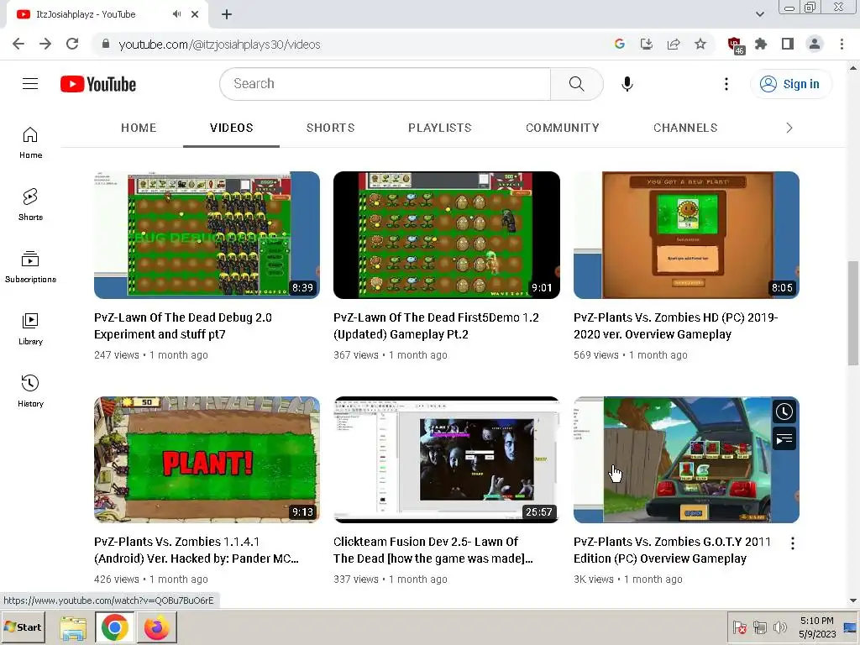The height and width of the screenshot is (645, 860).
Task: Open Lawn Of The Dead First5Demo 1.2 title
Action: tap(436, 326)
